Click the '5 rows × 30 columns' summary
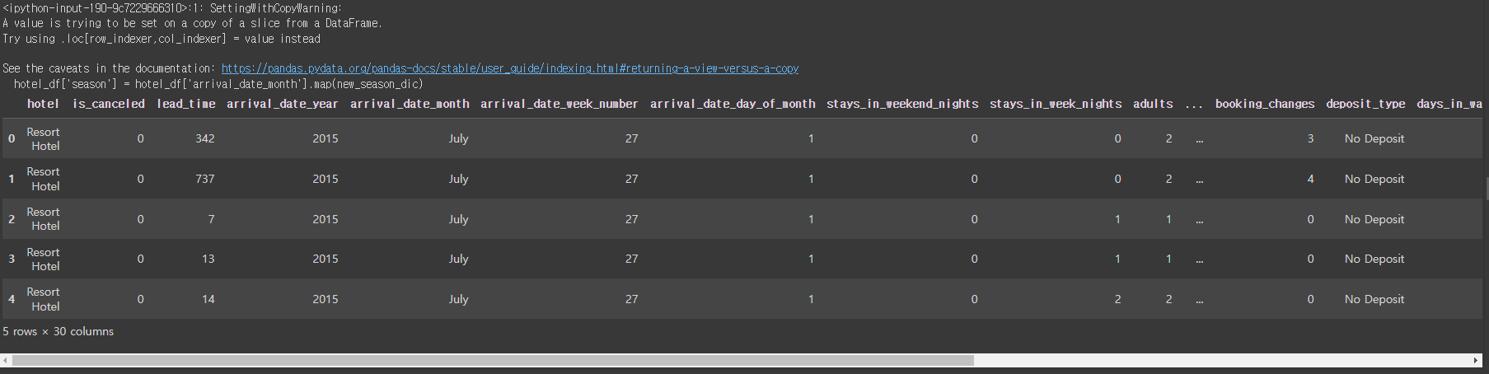 (59, 331)
